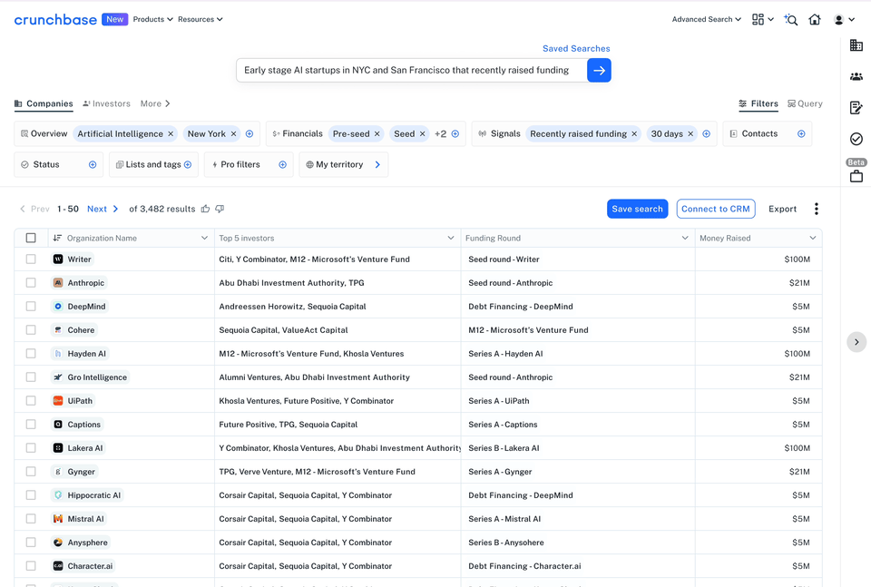Remove the Seed filter chip

point(422,134)
